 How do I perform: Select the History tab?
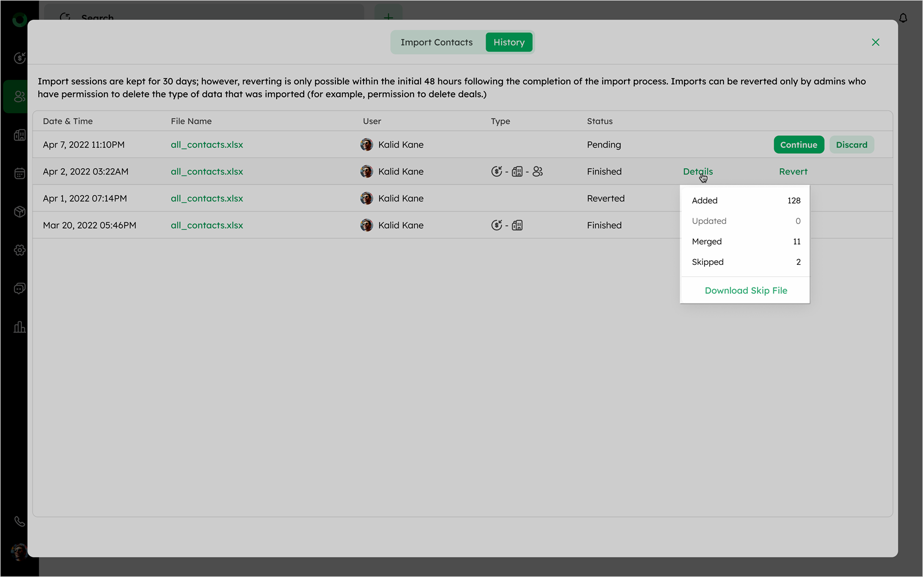(x=509, y=43)
